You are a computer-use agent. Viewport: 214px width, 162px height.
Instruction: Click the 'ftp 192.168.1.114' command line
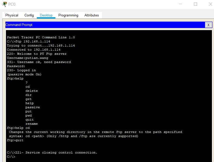[x=29, y=41]
